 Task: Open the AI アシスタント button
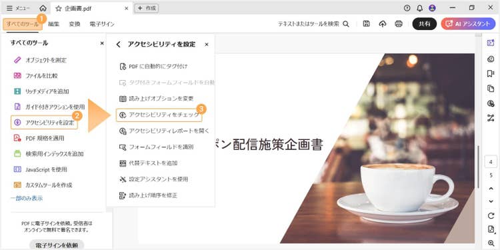(468, 24)
